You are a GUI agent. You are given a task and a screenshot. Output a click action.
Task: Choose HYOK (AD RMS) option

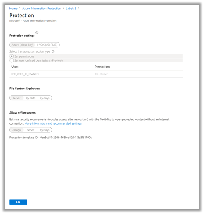47,45
